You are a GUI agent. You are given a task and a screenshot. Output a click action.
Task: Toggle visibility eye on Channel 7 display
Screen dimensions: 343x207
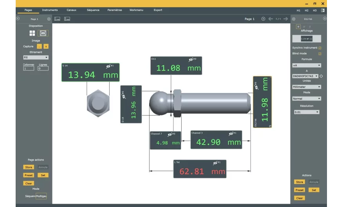[x=170, y=135]
